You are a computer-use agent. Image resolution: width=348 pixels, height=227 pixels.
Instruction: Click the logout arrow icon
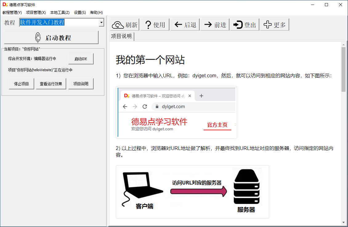pos(238,25)
